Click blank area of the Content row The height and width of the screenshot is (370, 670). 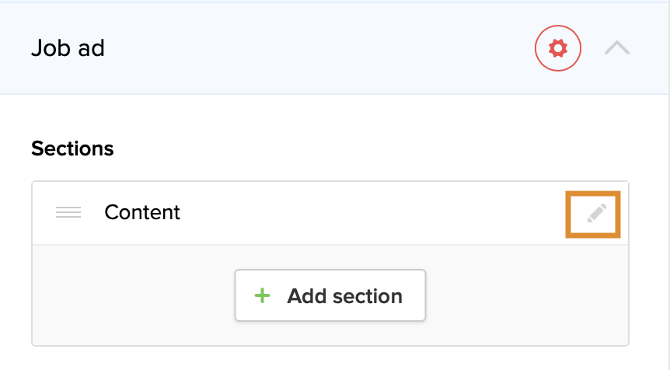pyautogui.click(x=373, y=213)
